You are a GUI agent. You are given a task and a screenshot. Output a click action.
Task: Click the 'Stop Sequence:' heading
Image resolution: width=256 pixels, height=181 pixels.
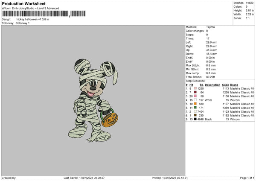[x=195, y=81]
